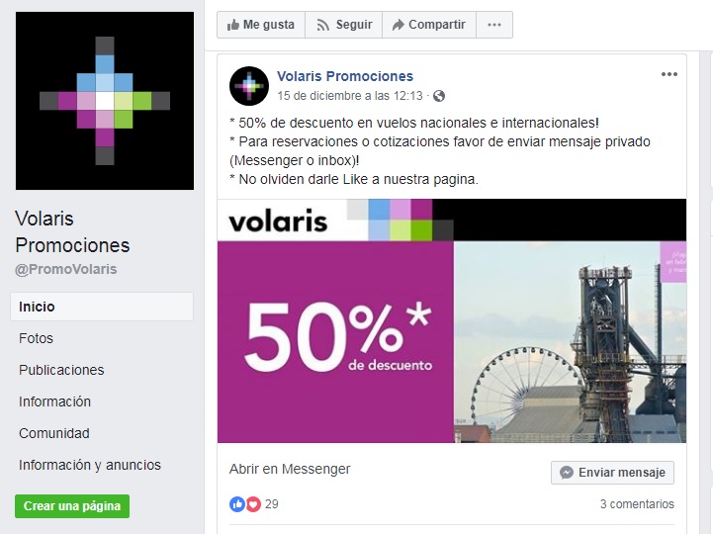Open Información y anuncios

(90, 465)
